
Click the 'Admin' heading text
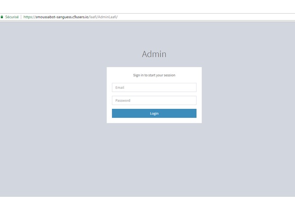(x=154, y=54)
